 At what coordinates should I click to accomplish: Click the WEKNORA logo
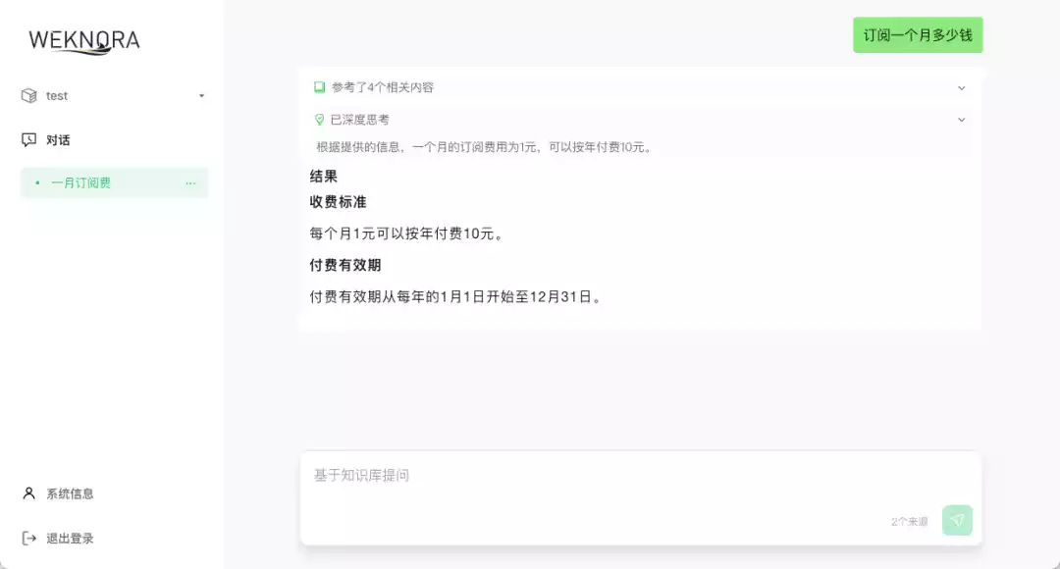85,41
